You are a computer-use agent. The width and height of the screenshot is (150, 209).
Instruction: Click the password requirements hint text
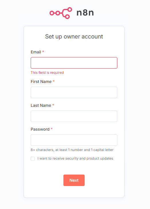point(72,150)
